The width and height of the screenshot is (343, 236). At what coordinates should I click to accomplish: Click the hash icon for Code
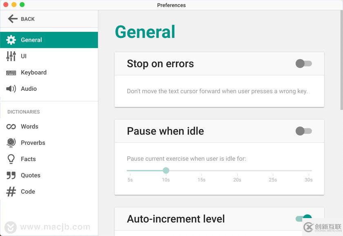pos(11,192)
